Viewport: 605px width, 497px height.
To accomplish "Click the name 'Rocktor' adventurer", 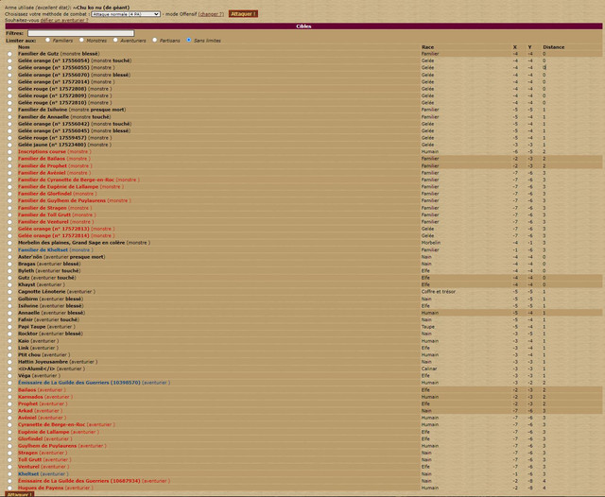I will pyautogui.click(x=27, y=334).
